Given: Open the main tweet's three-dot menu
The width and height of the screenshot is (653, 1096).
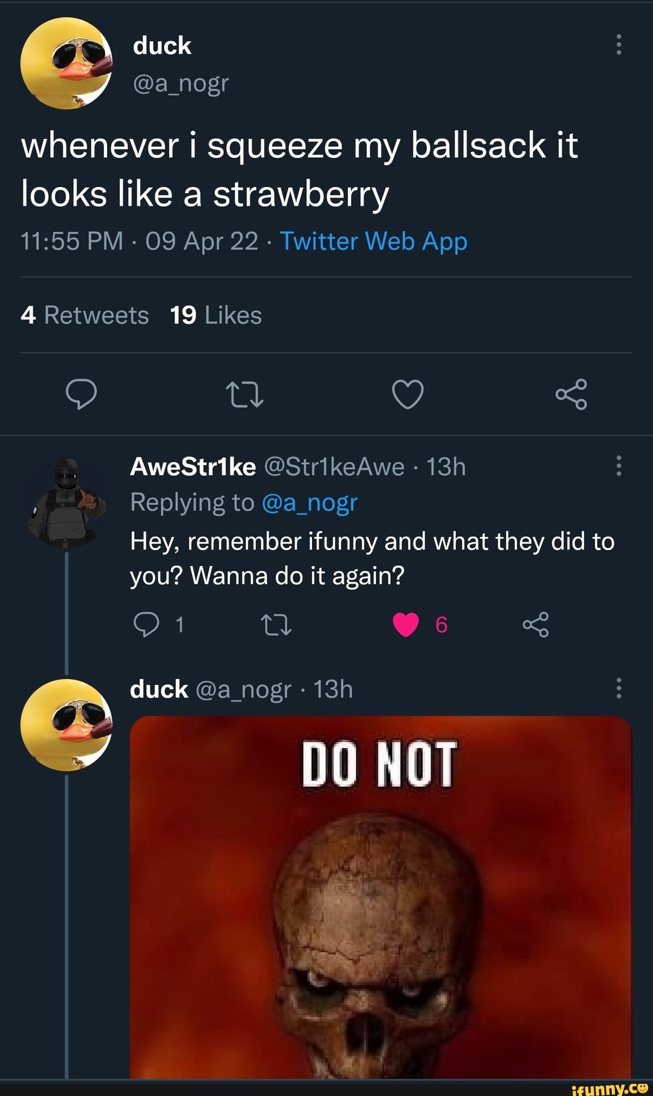Looking at the screenshot, I should pos(618,45).
